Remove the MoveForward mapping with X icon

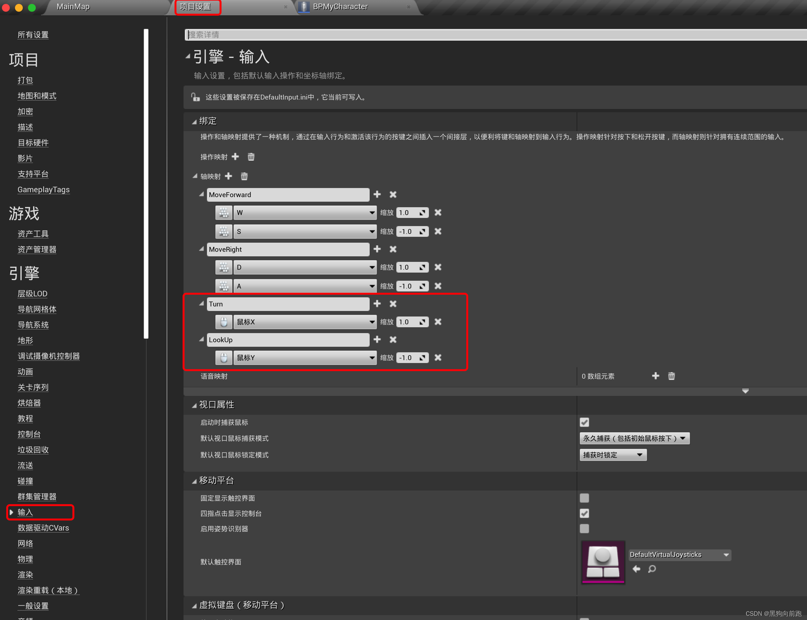pos(393,195)
